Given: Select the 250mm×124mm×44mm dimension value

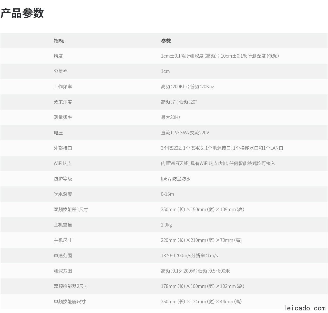Looking at the screenshot, I should (201, 302).
